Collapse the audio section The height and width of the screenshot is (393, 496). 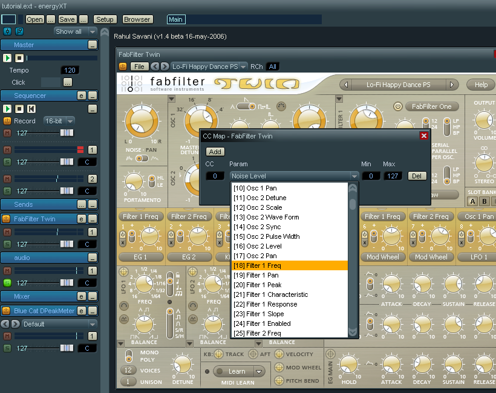(93, 258)
